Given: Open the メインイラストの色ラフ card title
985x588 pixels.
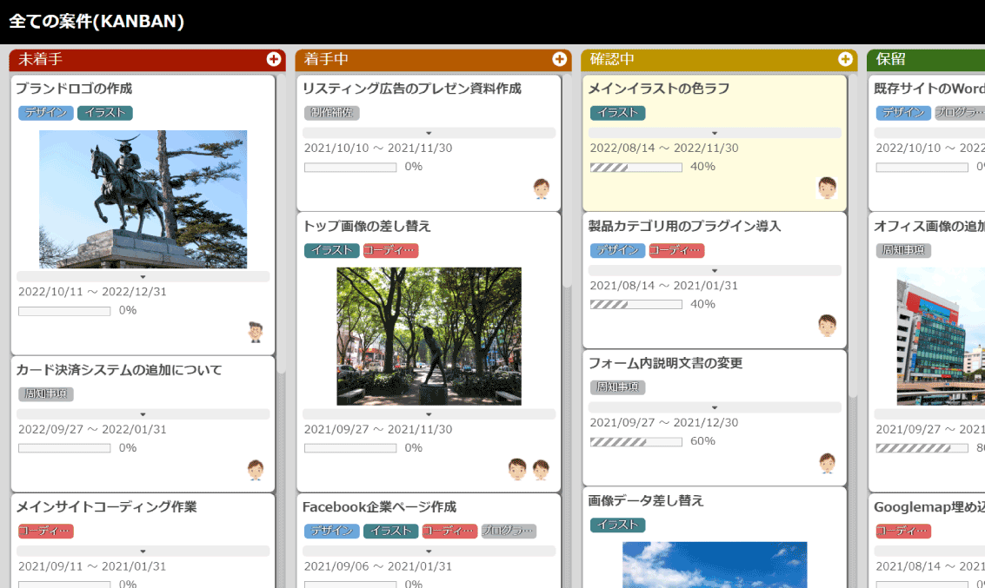Looking at the screenshot, I should pyautogui.click(x=659, y=89).
